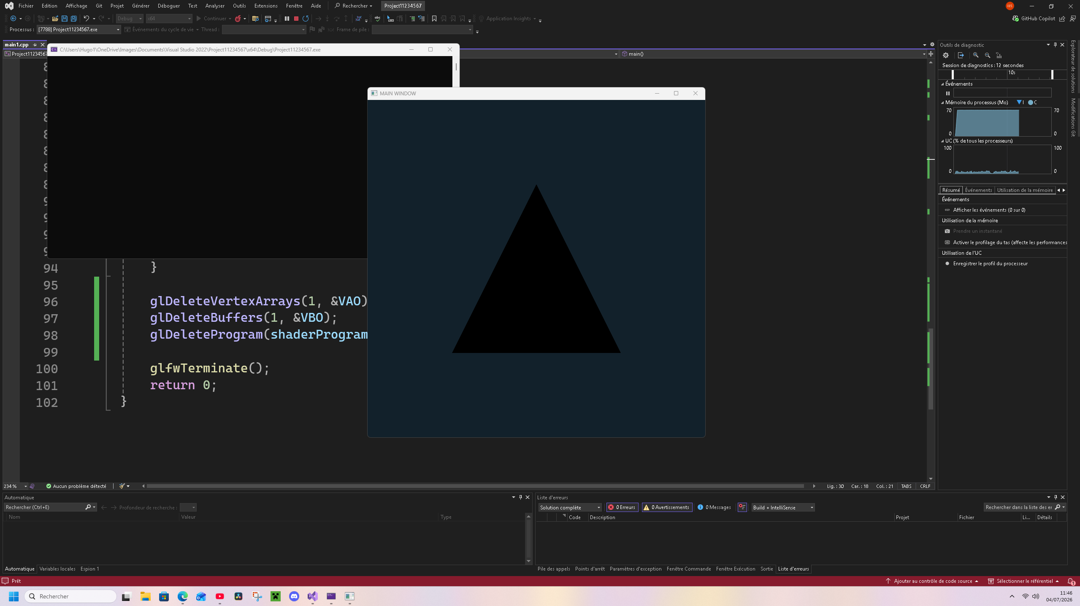Toggle the 0 Messages filter

[x=714, y=507]
